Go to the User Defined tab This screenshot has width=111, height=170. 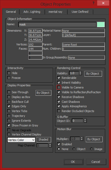coord(80,12)
